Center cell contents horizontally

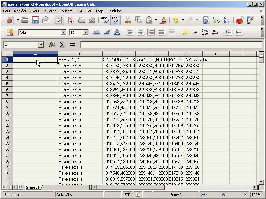click(x=140, y=32)
